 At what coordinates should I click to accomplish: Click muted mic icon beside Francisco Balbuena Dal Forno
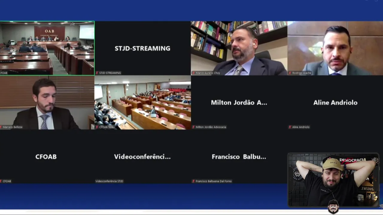194,181
